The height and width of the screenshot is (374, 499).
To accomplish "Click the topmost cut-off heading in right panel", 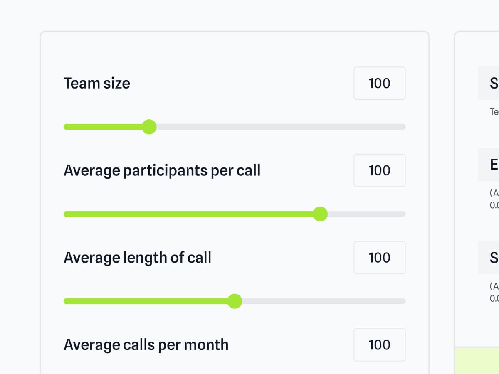I will pos(494,83).
